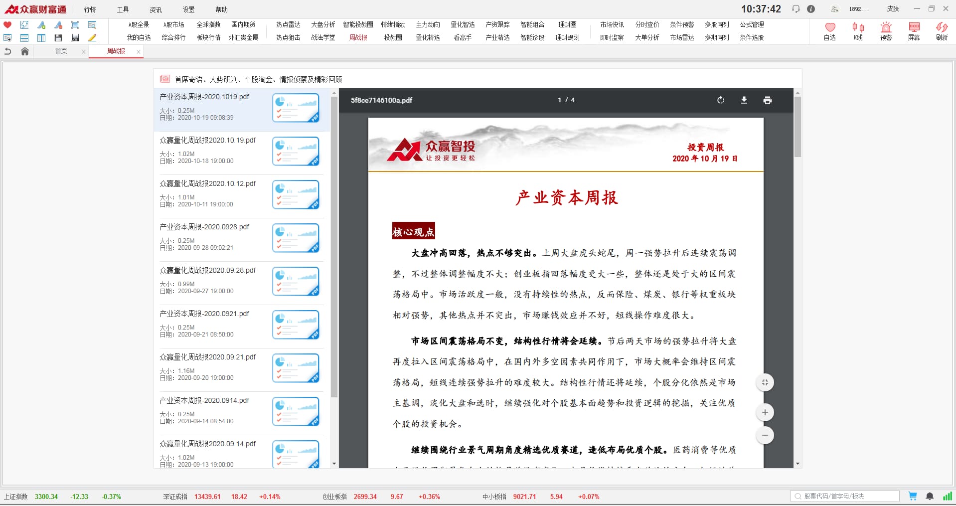Click the PDF viewer vertical scrollbar thumb

(797, 127)
